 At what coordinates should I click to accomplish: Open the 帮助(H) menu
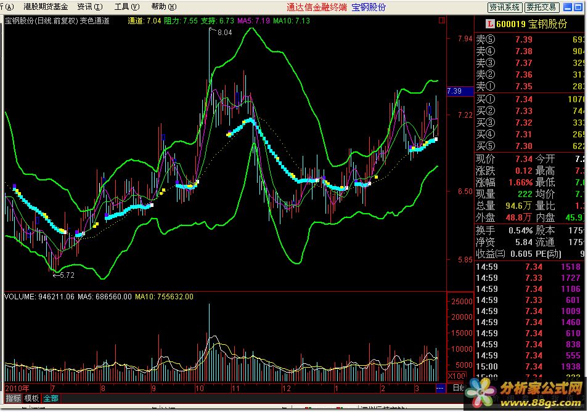click(164, 7)
